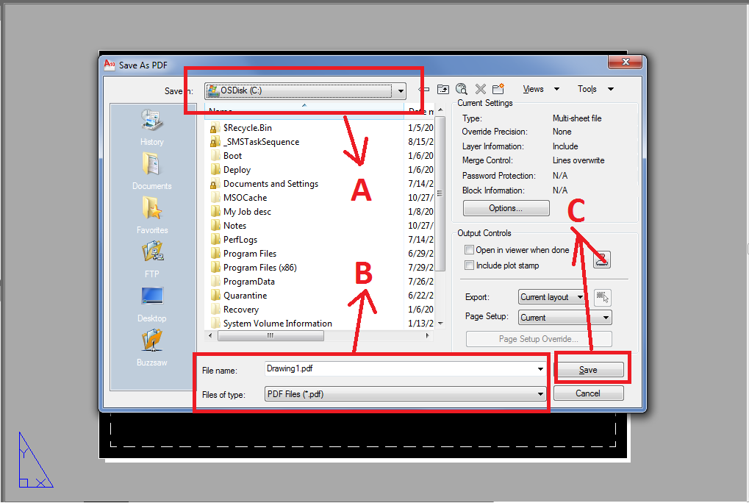The height and width of the screenshot is (503, 749).
Task: Click the plot stamp settings icon
Action: pos(601,260)
